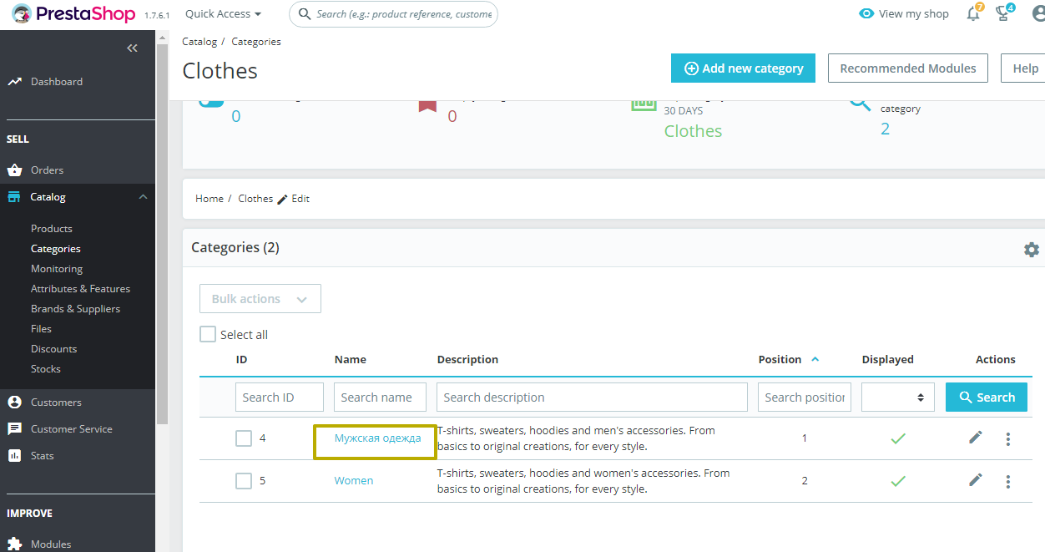1045x552 pixels.
Task: Click Home in category breadcrumb
Action: pos(210,199)
